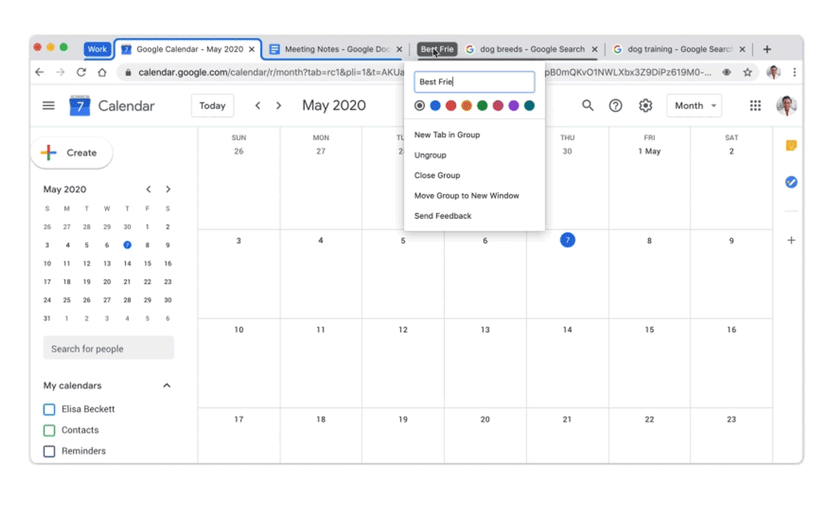Open calendar search magnifier
Viewport: 828px width, 518px height.
[588, 106]
